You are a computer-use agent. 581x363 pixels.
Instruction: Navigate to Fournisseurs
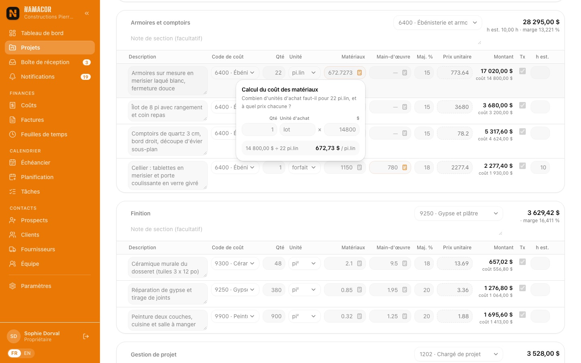(50, 249)
